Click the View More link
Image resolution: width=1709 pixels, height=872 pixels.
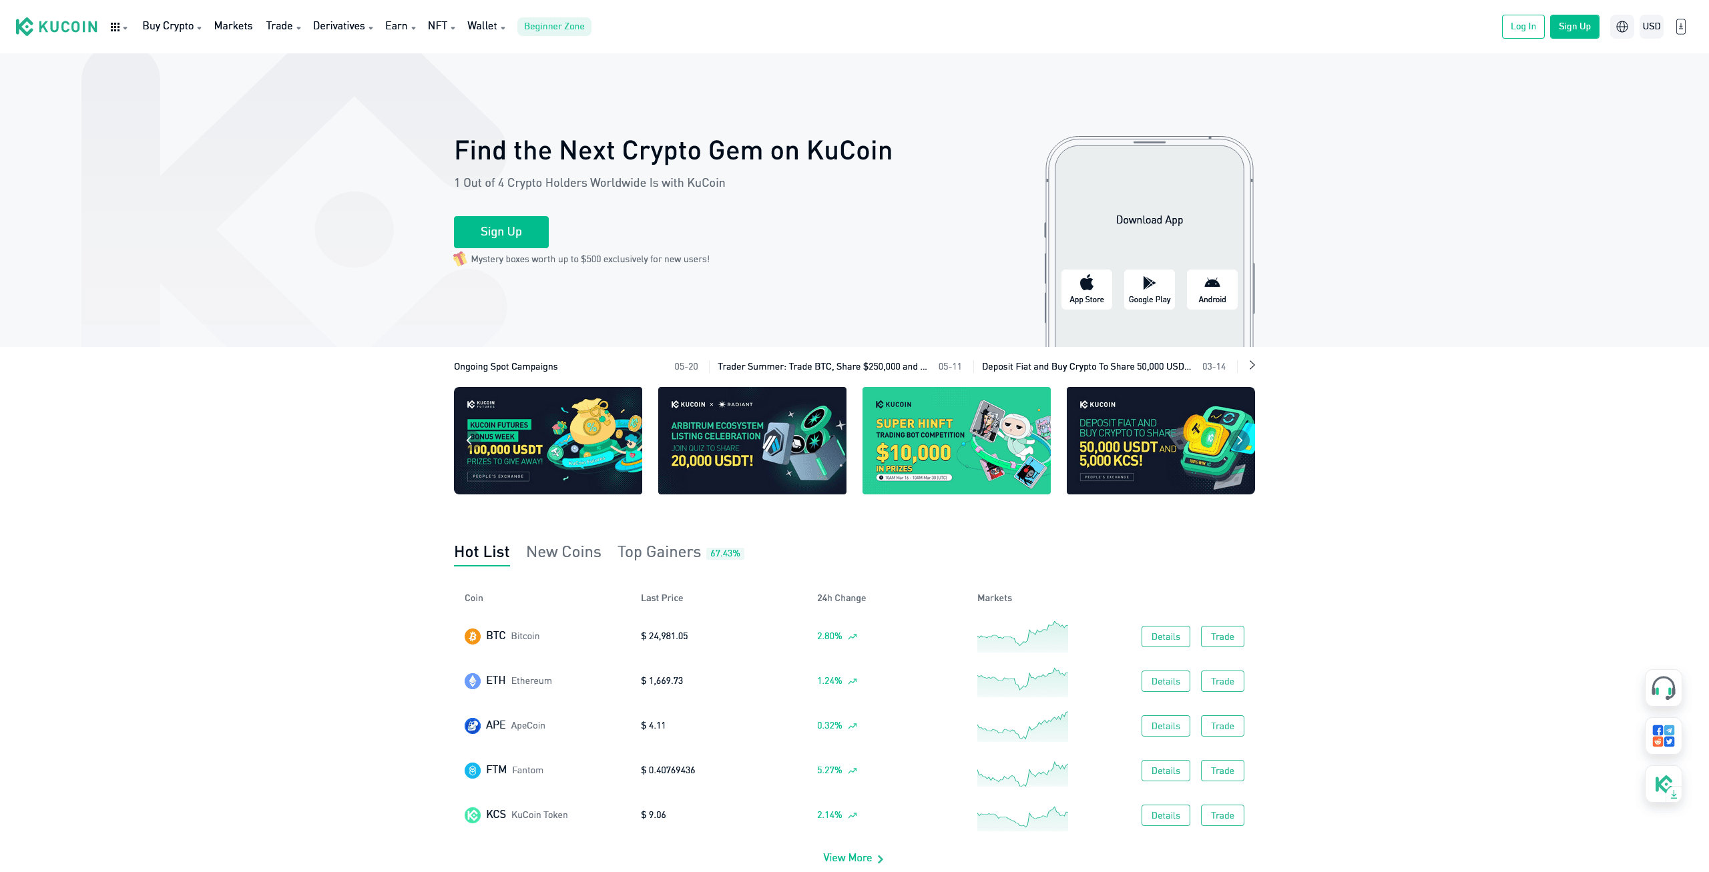click(x=853, y=858)
